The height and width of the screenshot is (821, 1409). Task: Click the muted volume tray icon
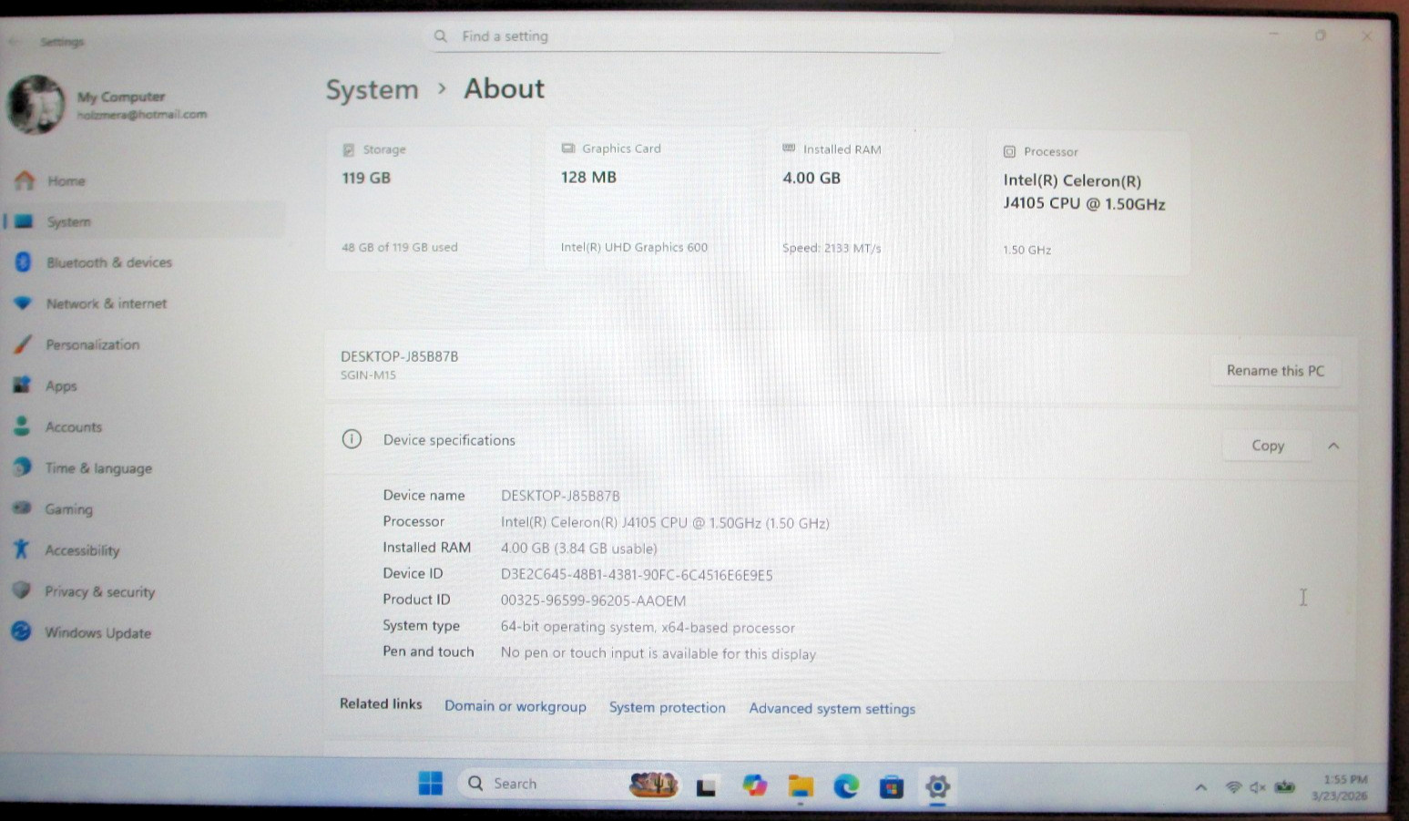[1258, 787]
